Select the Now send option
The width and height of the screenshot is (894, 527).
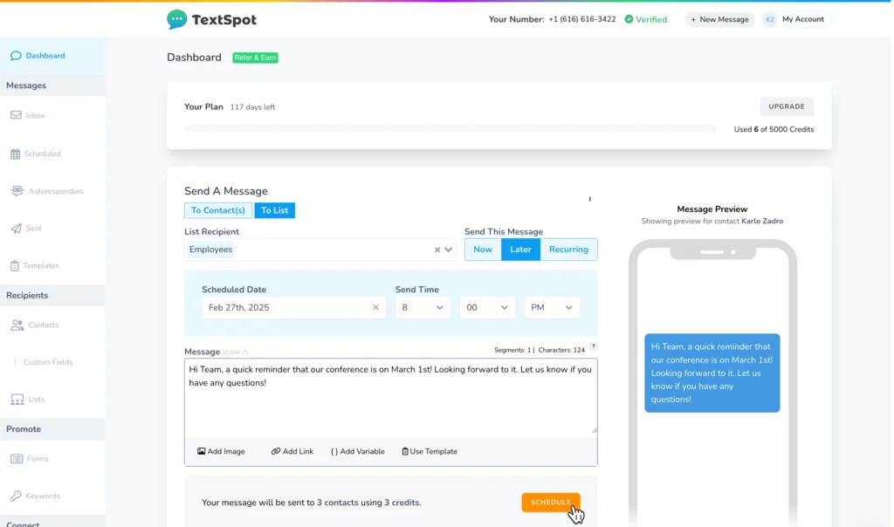(483, 250)
